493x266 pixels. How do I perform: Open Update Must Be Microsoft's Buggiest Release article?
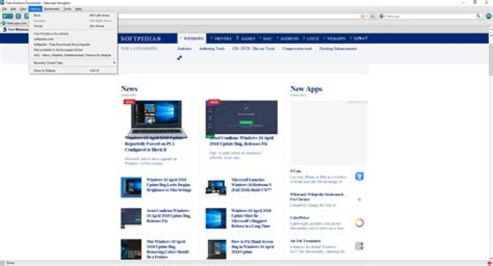point(251,218)
